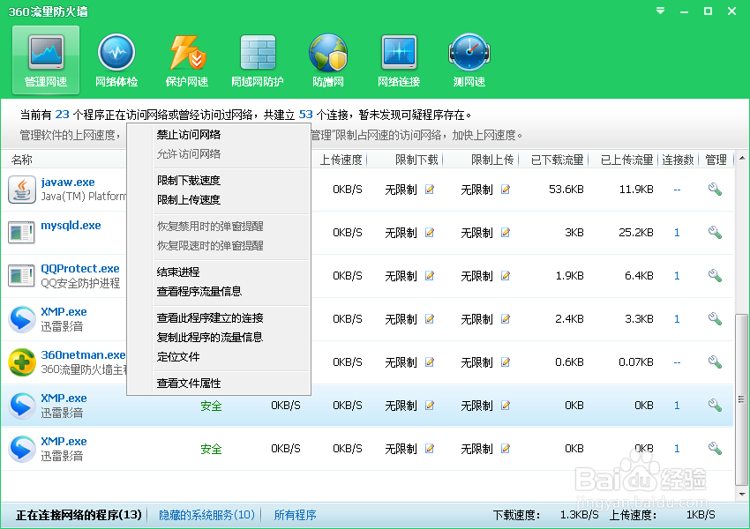
Task: Choose 结束进程 in context menu
Action: 178,272
